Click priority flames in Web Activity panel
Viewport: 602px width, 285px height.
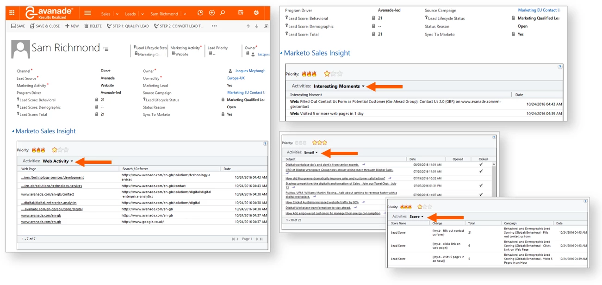coord(38,150)
